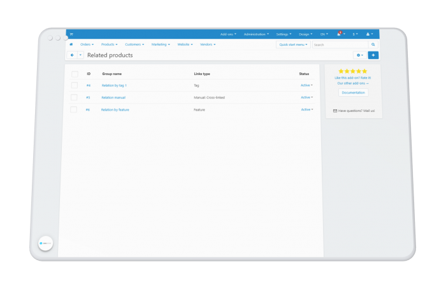Click the back arrow button
The image size is (446, 283).
click(x=72, y=55)
